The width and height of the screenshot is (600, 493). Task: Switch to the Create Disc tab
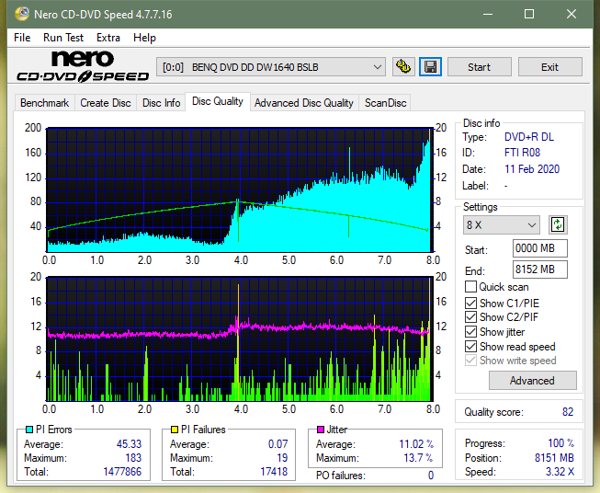[x=106, y=103]
